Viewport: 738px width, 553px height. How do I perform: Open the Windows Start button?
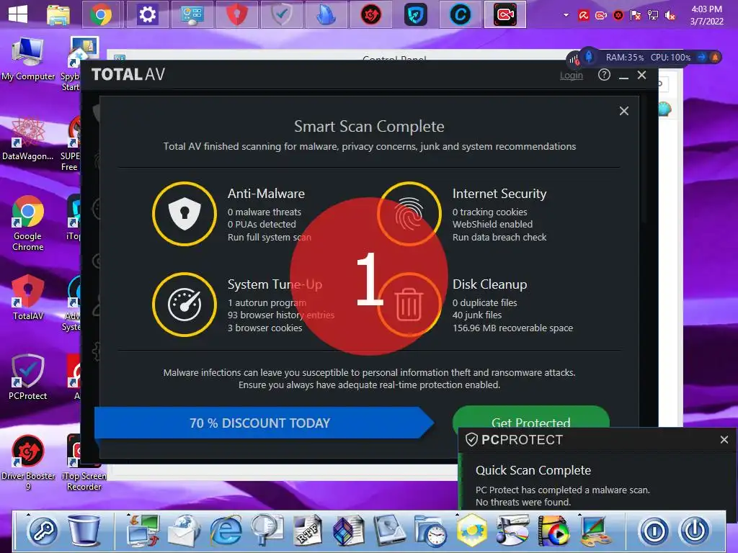pyautogui.click(x=18, y=14)
